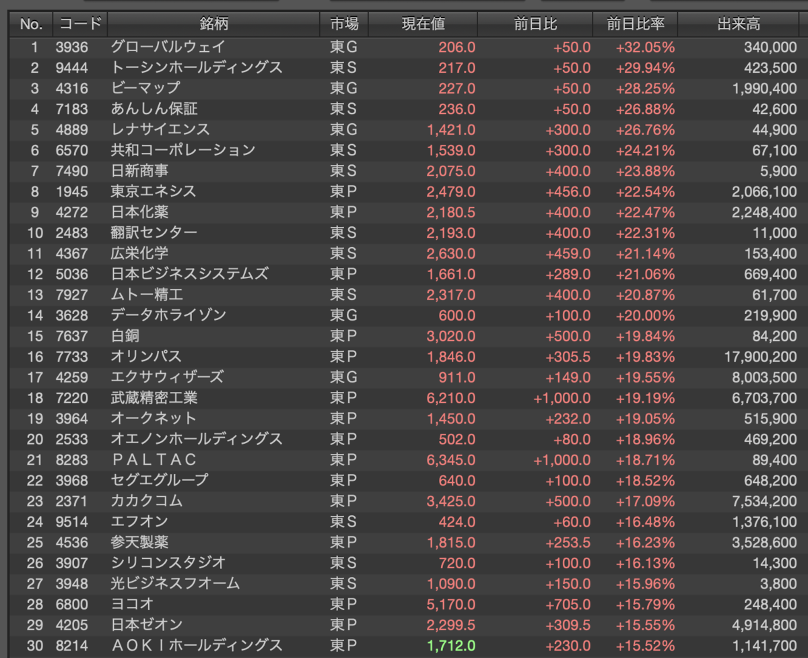The width and height of the screenshot is (808, 658).
Task: Click current price 6,345.0
Action: click(451, 460)
